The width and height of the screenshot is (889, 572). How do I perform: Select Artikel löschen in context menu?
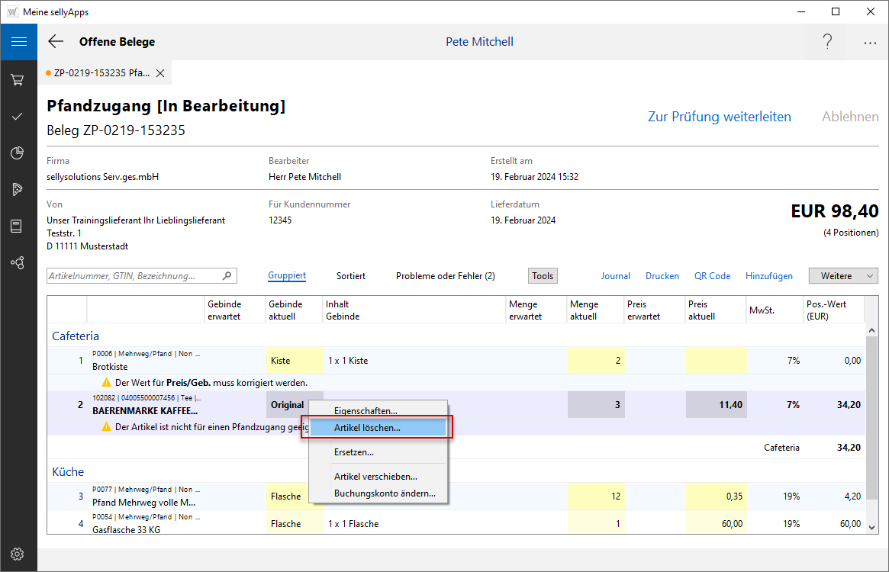pos(367,428)
